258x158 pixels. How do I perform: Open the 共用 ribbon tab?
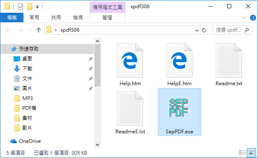pyautogui.click(x=56, y=17)
